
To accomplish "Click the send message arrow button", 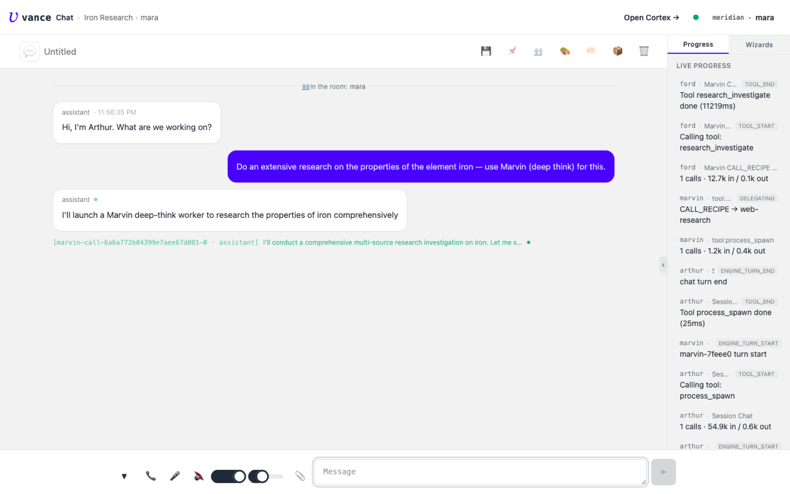I will [x=663, y=472].
